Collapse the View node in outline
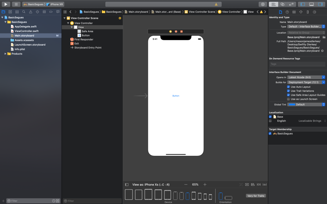 coord(72,27)
